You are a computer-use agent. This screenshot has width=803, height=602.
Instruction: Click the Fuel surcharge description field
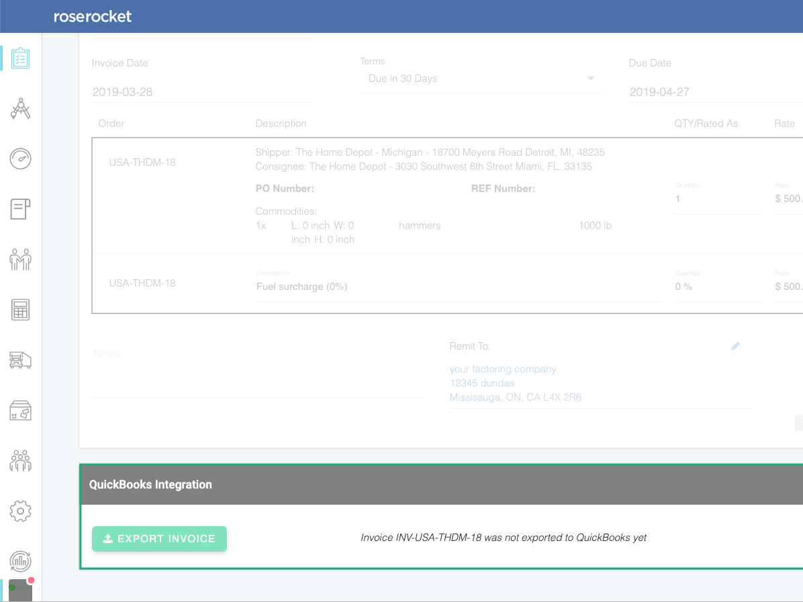point(459,287)
